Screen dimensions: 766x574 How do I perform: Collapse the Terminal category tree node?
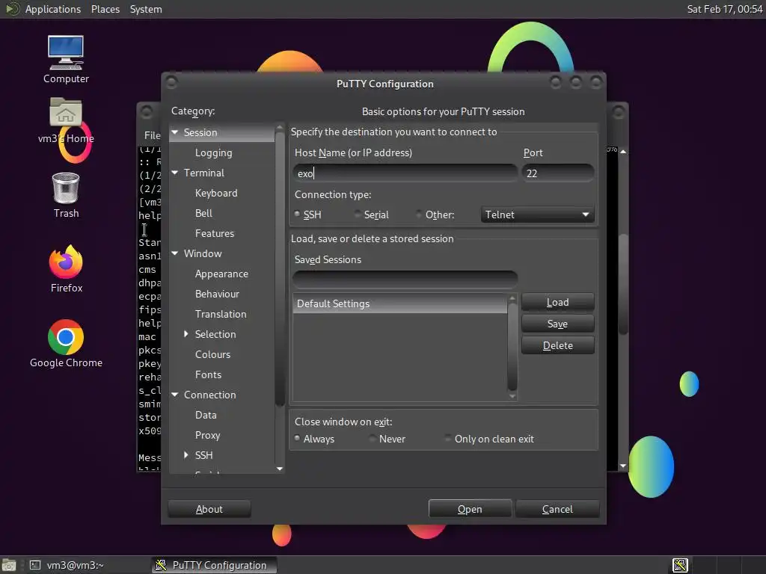click(175, 173)
